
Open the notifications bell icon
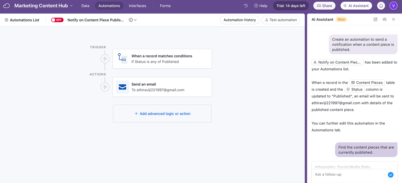381,6
